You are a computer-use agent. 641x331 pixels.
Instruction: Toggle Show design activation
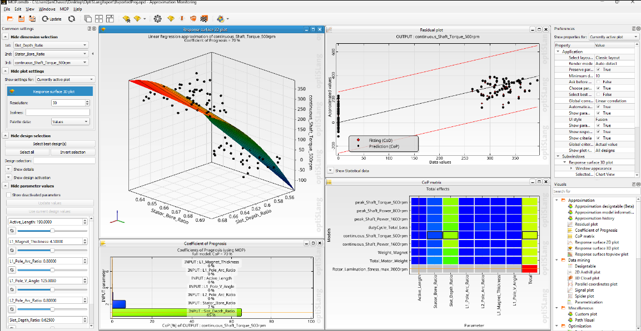coord(31,177)
